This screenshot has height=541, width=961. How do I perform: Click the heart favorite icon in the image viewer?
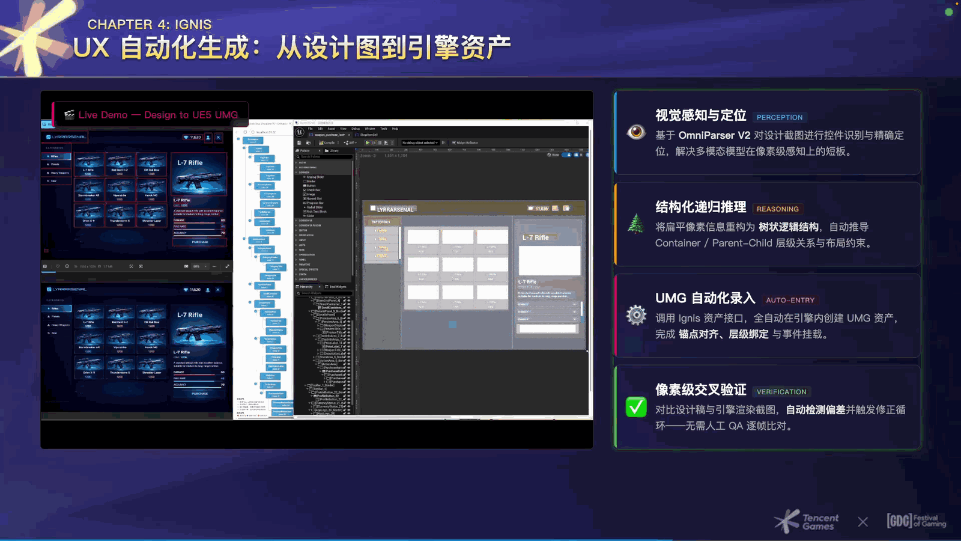point(58,266)
